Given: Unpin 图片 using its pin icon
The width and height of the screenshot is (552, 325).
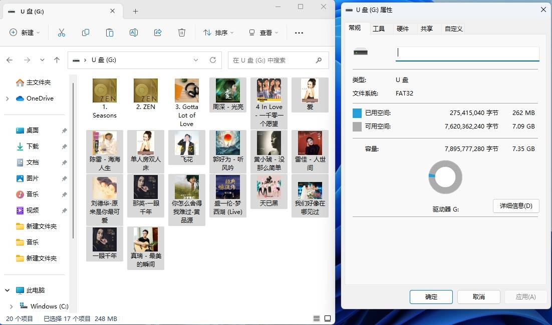Looking at the screenshot, I should [x=64, y=178].
